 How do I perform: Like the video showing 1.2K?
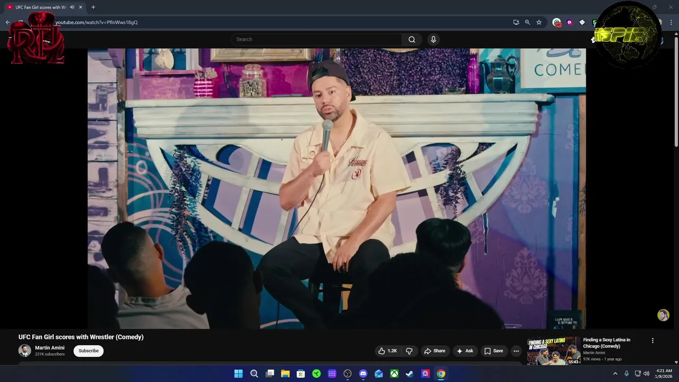[x=388, y=351]
